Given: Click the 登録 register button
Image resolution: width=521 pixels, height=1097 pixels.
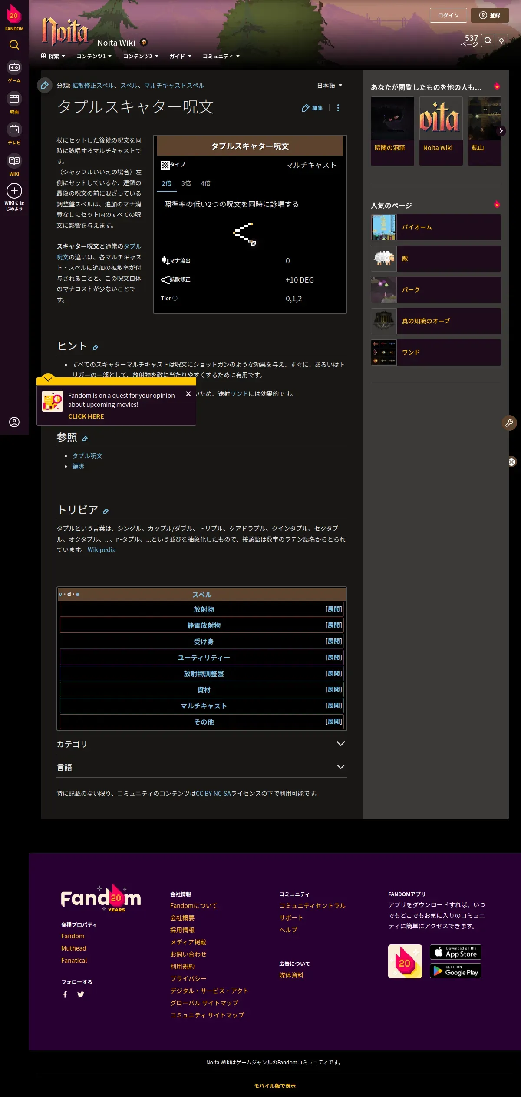Looking at the screenshot, I should click(490, 15).
